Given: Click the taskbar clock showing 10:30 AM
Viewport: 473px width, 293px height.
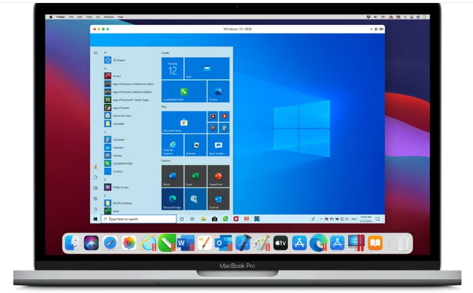Looking at the screenshot, I should click(366, 219).
